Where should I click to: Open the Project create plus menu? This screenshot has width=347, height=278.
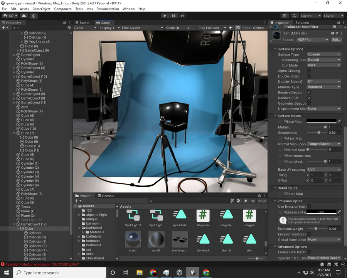pyautogui.click(x=77, y=201)
